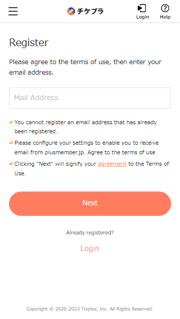
Task: Click the チケプラ logo text
Action: [x=90, y=12]
